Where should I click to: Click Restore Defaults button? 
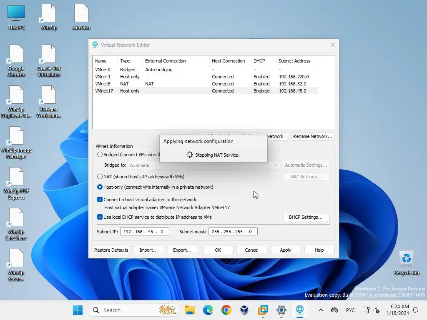coord(111,250)
